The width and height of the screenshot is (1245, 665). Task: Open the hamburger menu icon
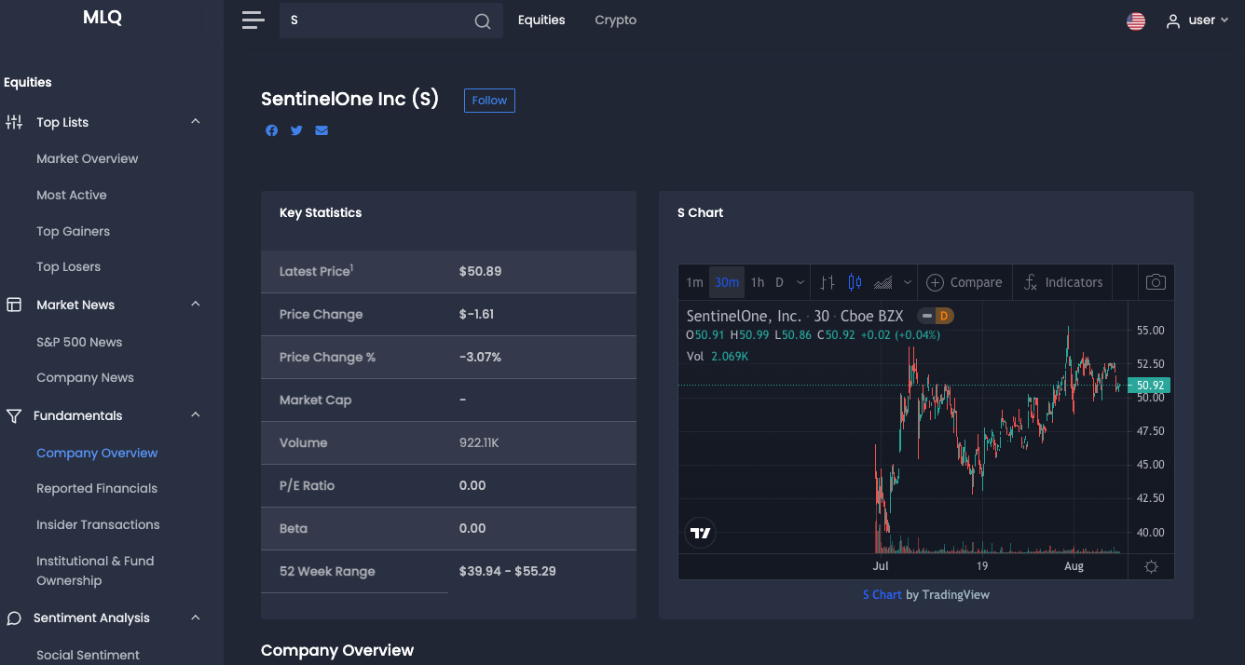click(x=253, y=20)
